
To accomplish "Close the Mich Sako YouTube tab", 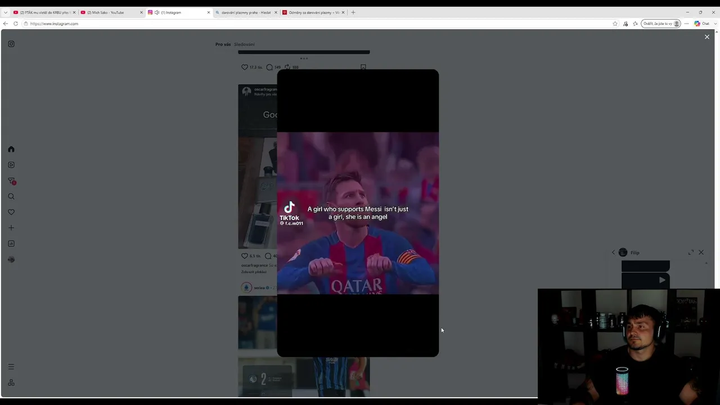I will 141,12.
